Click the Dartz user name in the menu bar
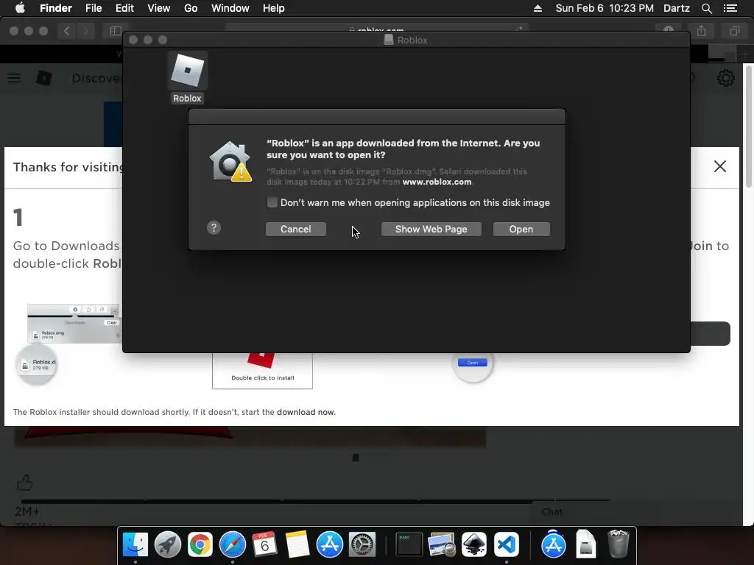Image resolution: width=754 pixels, height=565 pixels. coord(676,8)
